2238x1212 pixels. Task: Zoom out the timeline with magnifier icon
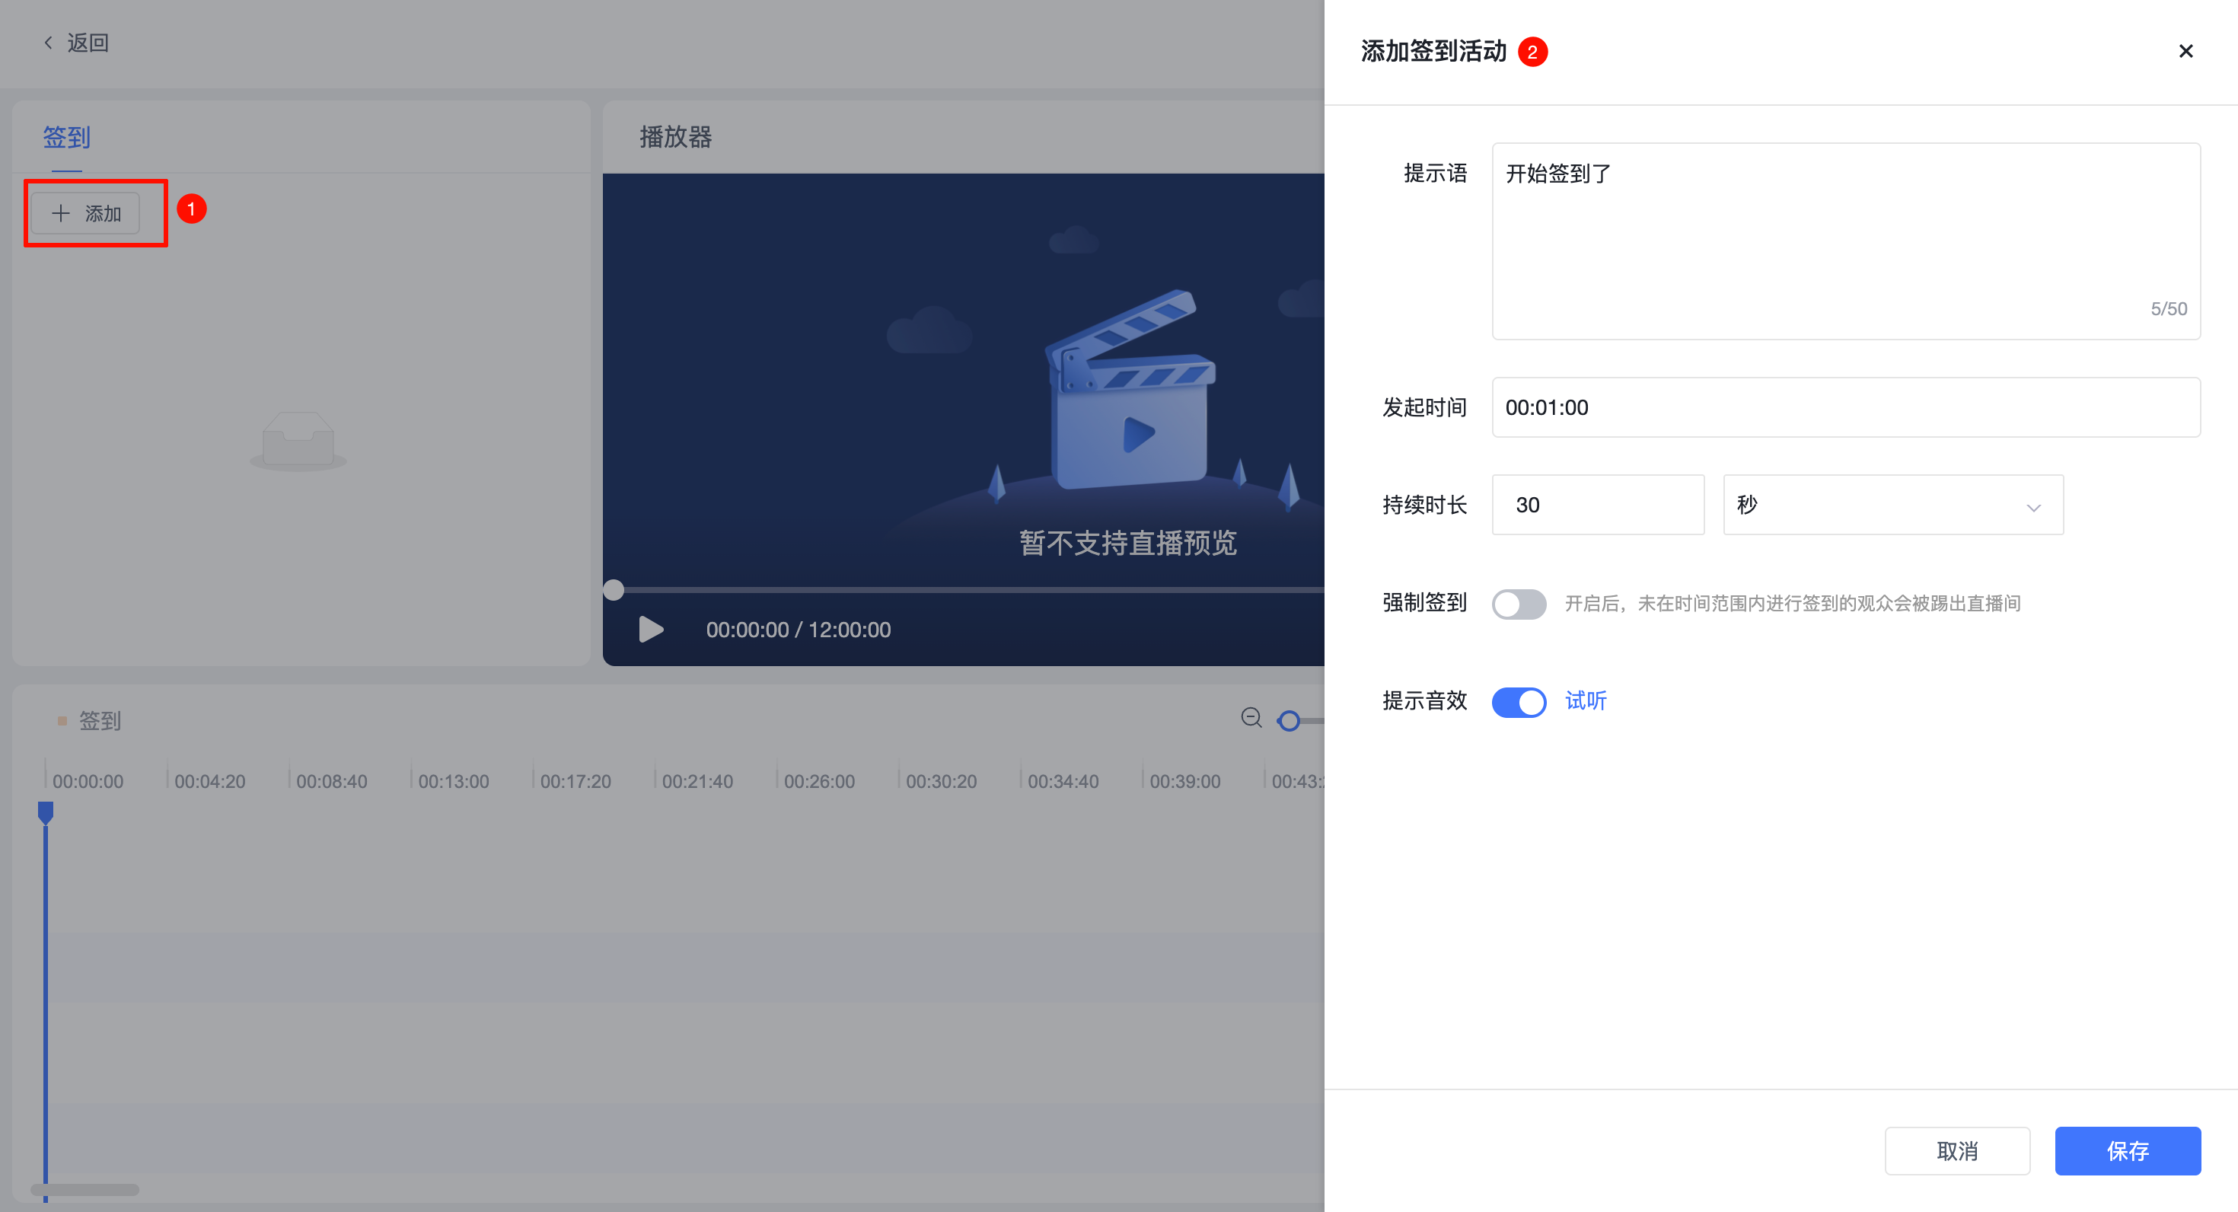tap(1251, 718)
